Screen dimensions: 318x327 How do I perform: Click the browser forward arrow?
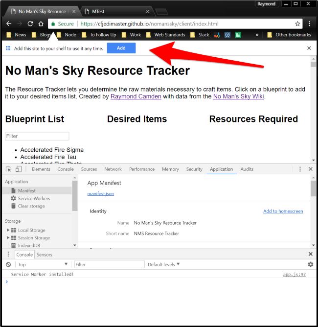click(20, 24)
